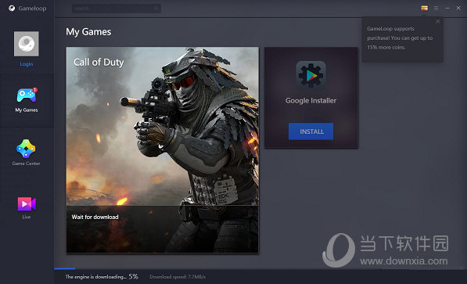The image size is (467, 284).
Task: Close the Gameloop window
Action: (458, 9)
